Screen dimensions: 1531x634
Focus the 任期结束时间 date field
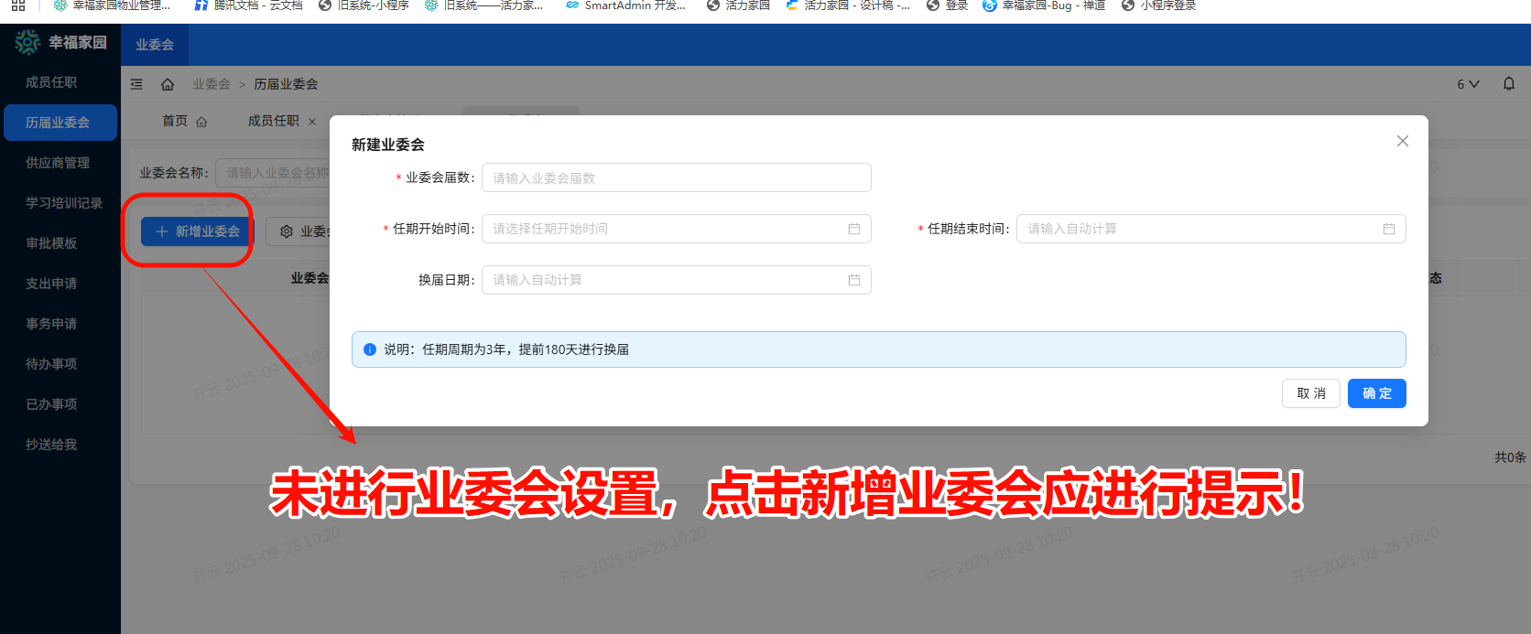(x=1211, y=229)
